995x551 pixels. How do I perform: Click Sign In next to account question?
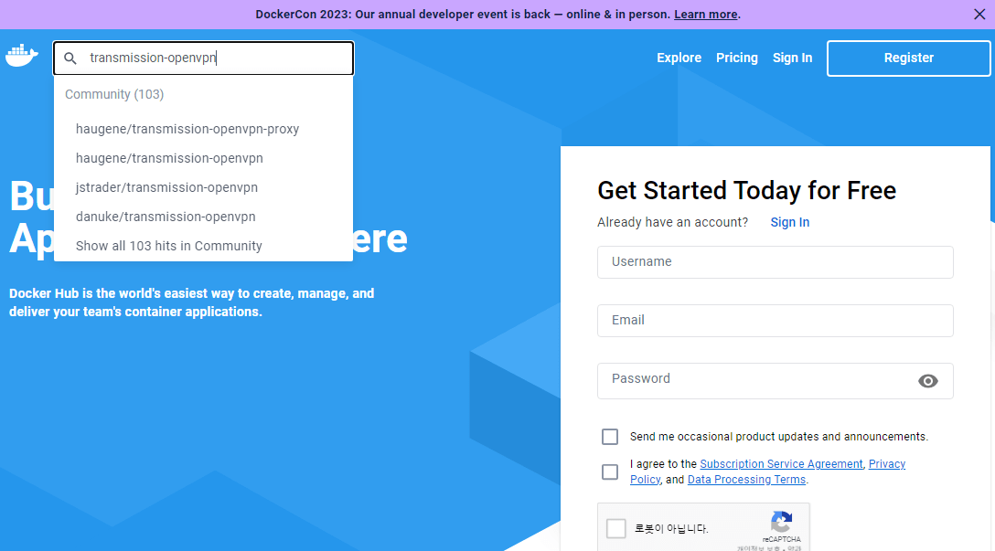click(790, 222)
